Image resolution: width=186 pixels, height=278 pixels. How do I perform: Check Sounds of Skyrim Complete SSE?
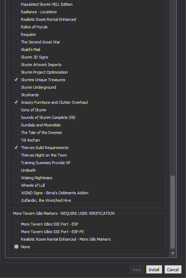16,117
